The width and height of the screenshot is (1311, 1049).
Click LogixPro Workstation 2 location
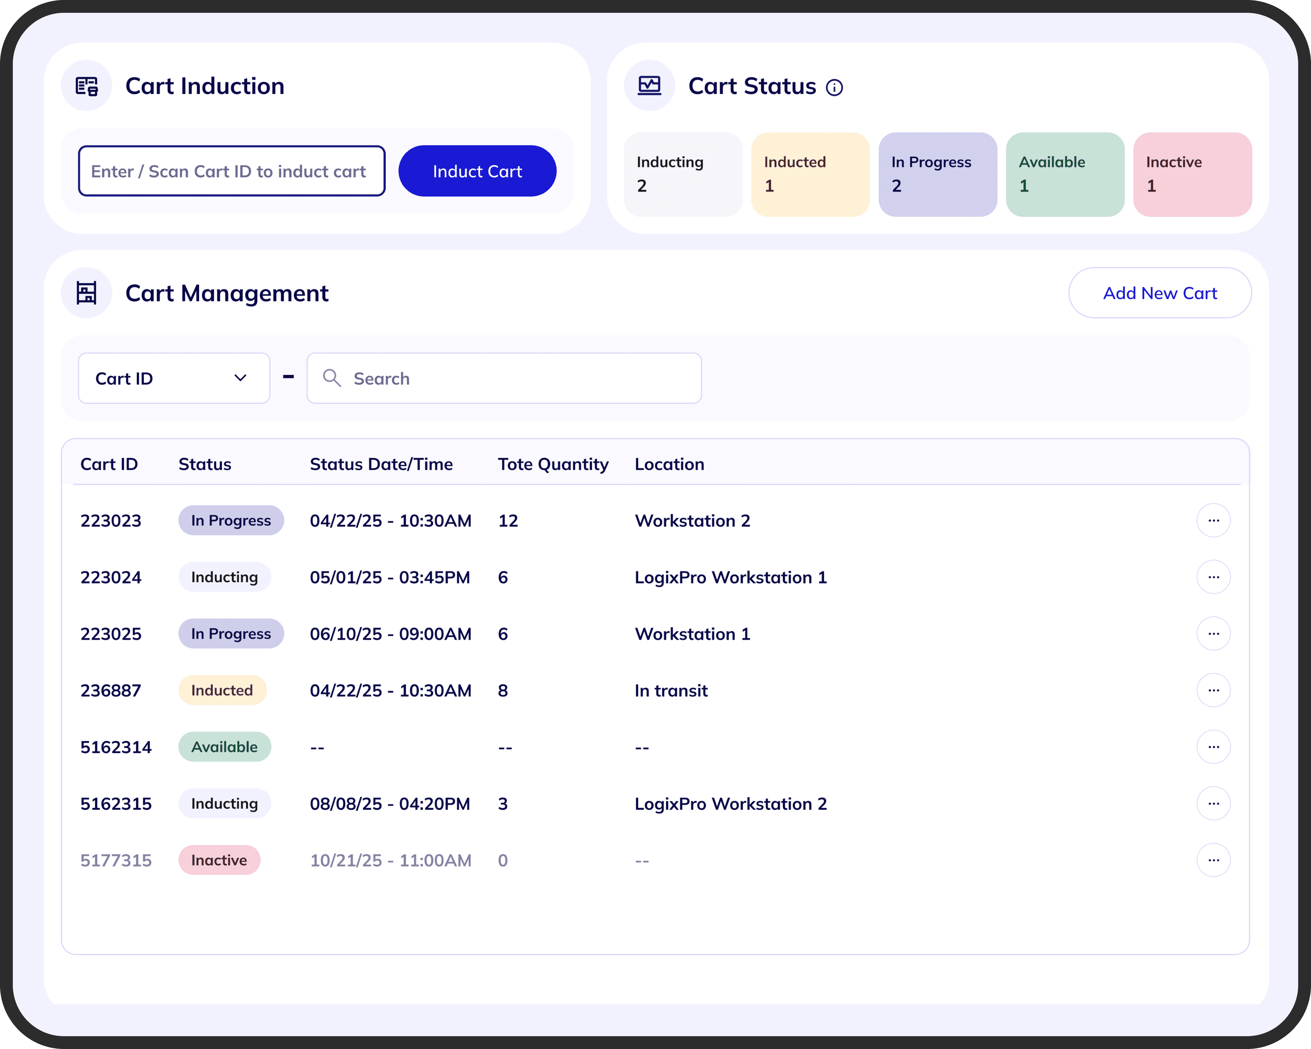(731, 804)
